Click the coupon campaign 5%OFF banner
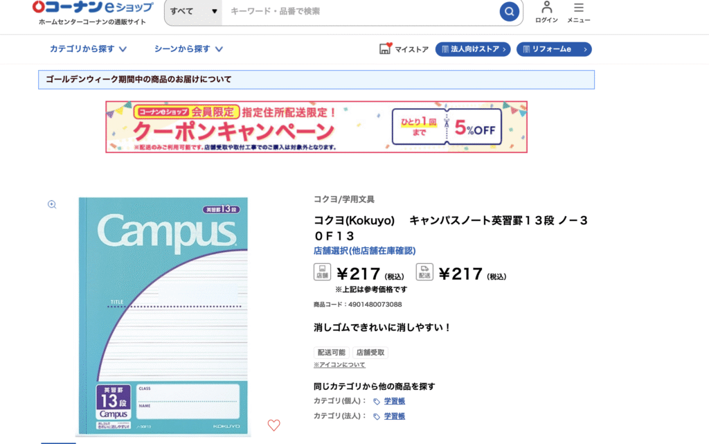This screenshot has width=709, height=444. [x=316, y=127]
